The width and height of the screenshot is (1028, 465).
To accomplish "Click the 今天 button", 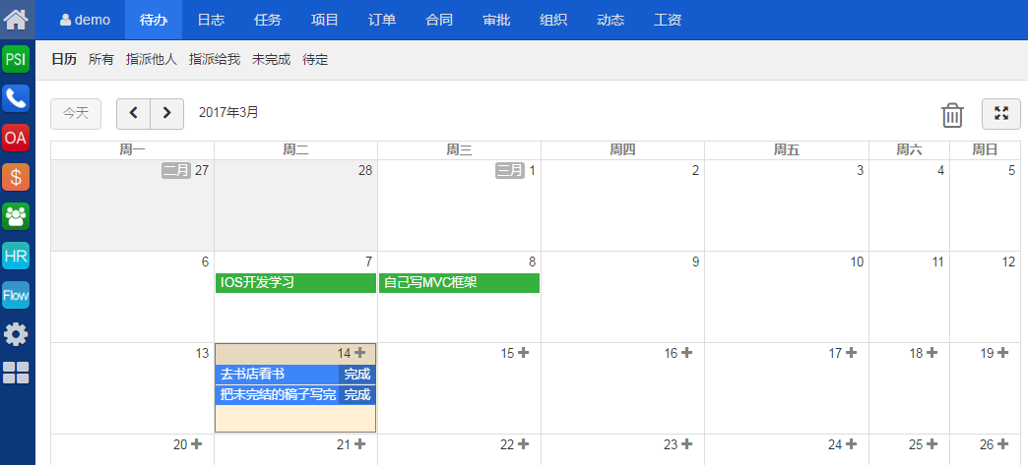I will 76,114.
